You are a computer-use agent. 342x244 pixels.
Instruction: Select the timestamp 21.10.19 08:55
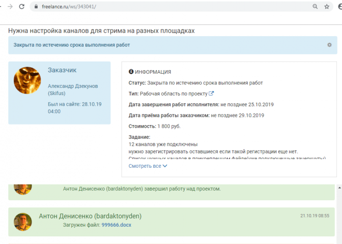(315, 216)
